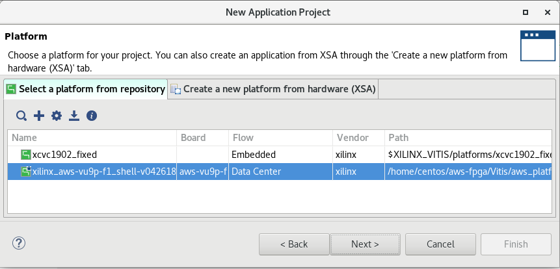Close the New Application Project dialog

(x=547, y=12)
